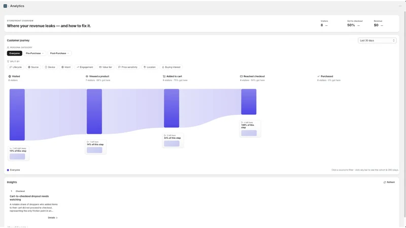This screenshot has height=228, width=406.
Task: Expand the Details chevron on the Checkout insight
Action: tap(57, 218)
